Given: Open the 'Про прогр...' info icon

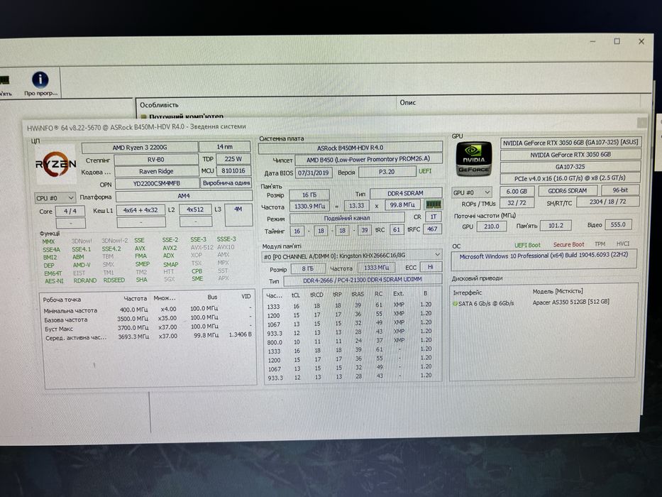Looking at the screenshot, I should coord(40,84).
